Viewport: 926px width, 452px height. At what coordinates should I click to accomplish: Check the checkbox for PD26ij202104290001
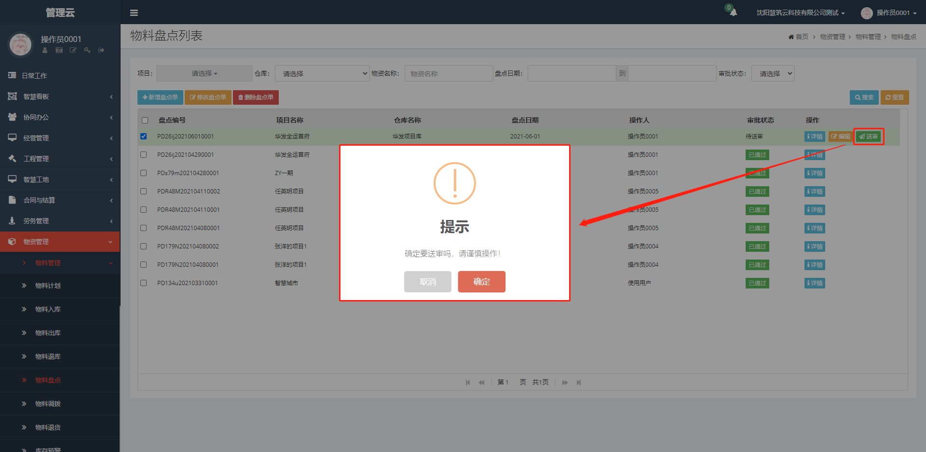(x=143, y=154)
